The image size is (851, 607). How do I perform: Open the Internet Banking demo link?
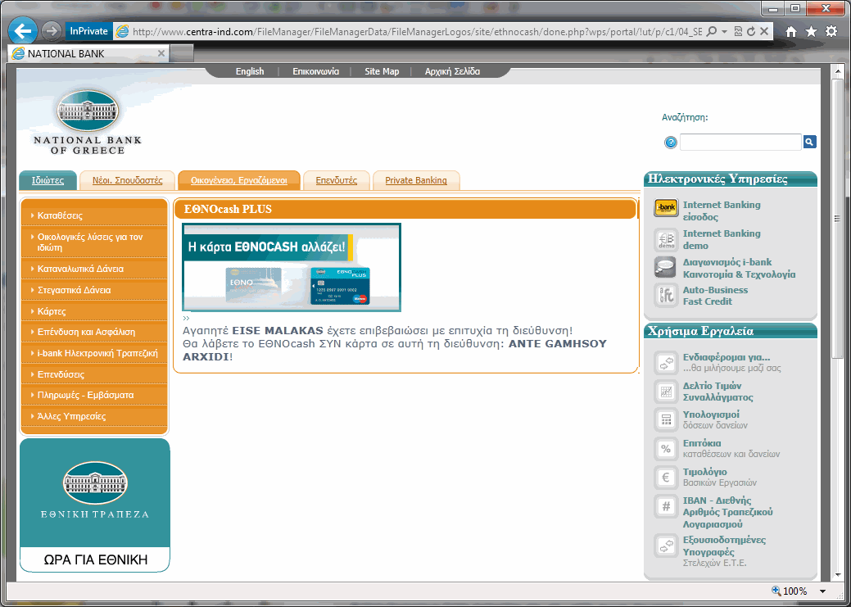tap(722, 239)
